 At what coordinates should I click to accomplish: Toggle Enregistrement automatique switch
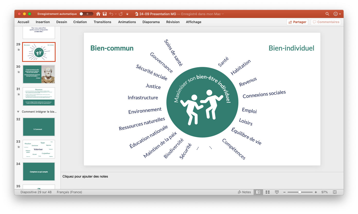[86, 14]
